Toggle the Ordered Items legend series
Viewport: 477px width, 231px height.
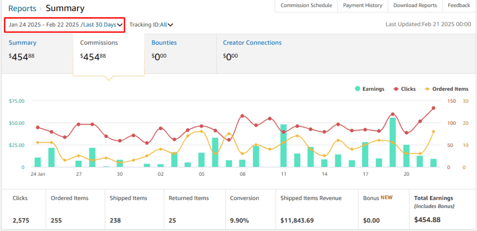coord(447,89)
